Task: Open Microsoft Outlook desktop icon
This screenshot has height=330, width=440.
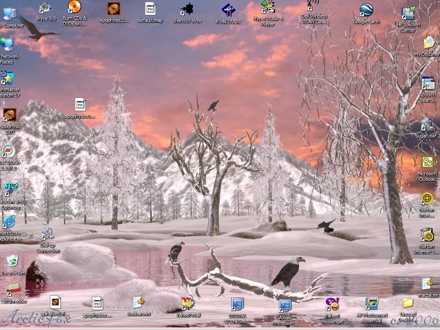Action: pyautogui.click(x=427, y=162)
